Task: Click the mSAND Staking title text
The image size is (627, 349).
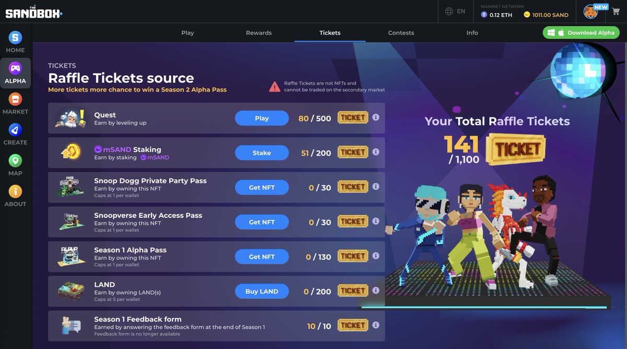Action: [x=127, y=149]
